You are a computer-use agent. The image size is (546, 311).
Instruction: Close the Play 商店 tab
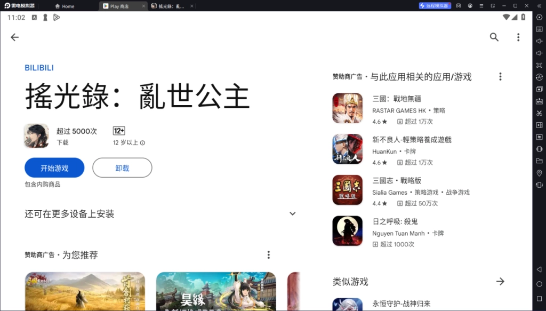click(143, 6)
